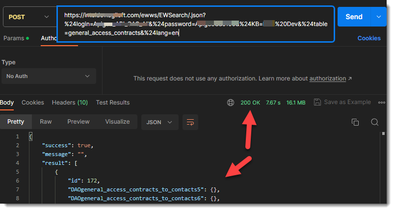This screenshot has height=211, width=394.
Task: Click the DAOgeneral_access_contracts_to_contacts6 line
Action: [144, 198]
